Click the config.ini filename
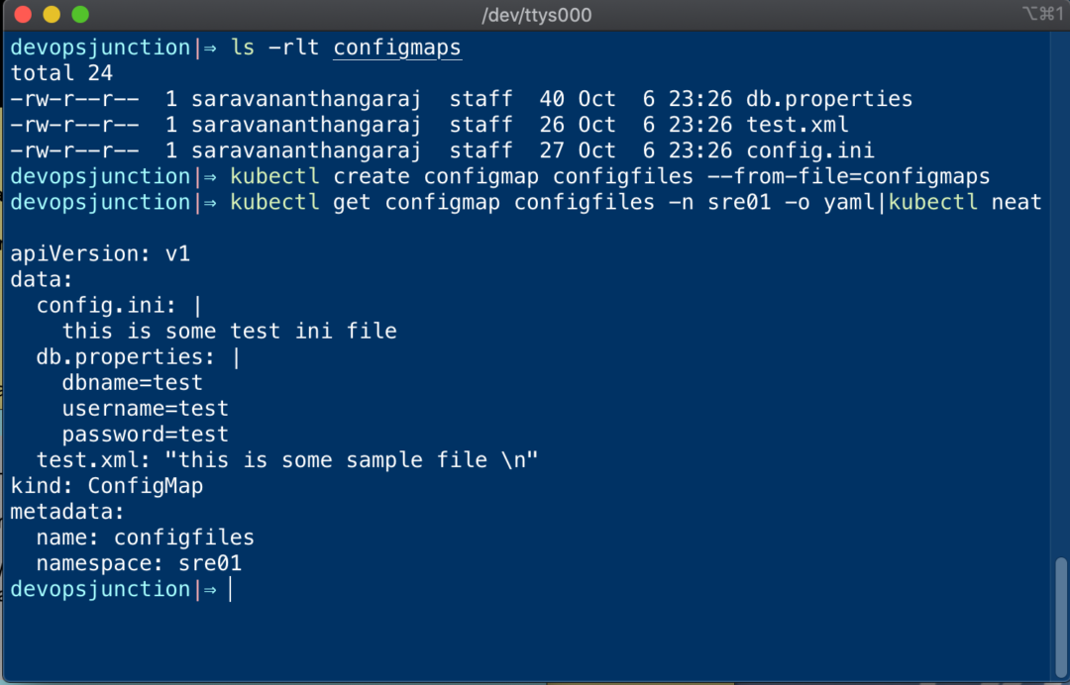 tap(808, 149)
